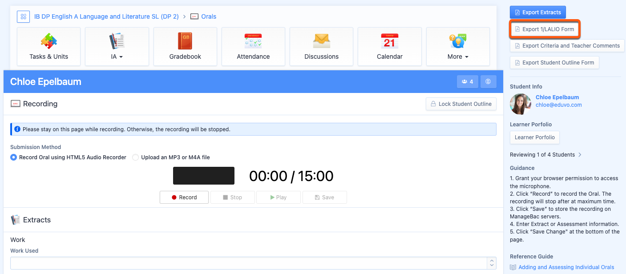Open the Work Used dropdown
This screenshot has width=626, height=274.
pyautogui.click(x=253, y=263)
